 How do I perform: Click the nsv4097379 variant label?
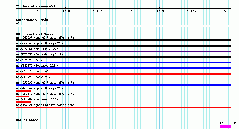(x=46, y=94)
